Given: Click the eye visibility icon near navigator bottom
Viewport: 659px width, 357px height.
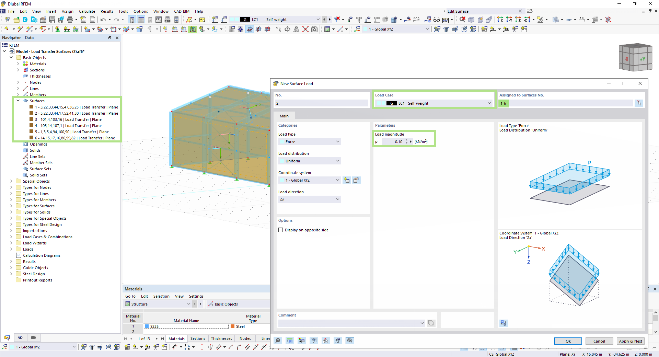Looking at the screenshot, I should [x=20, y=338].
